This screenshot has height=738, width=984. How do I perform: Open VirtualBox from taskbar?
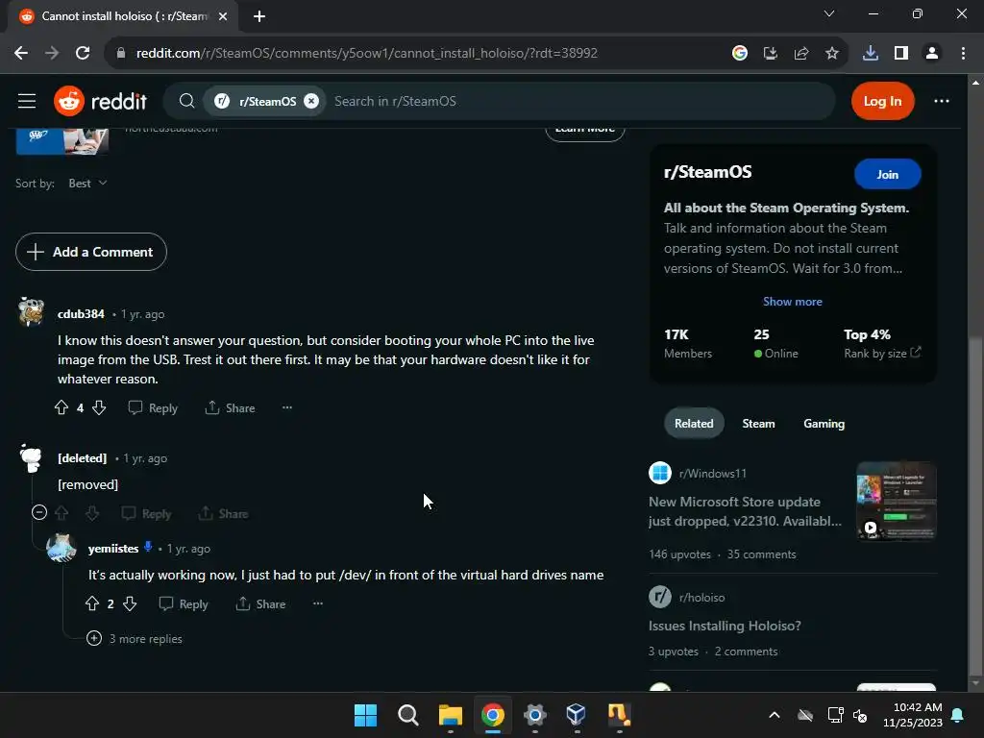tap(577, 715)
